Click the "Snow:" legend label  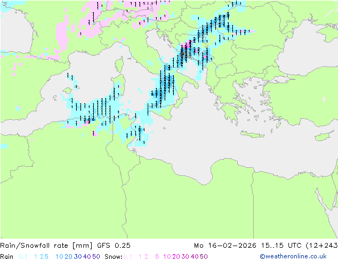click(x=114, y=257)
